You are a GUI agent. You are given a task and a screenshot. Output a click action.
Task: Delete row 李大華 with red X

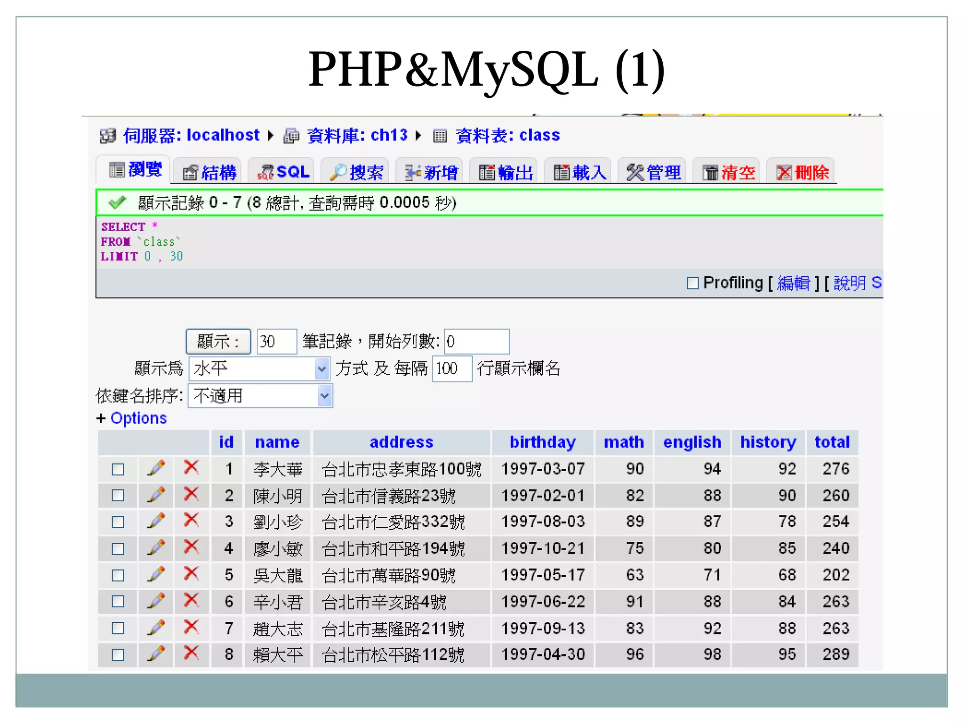point(191,467)
